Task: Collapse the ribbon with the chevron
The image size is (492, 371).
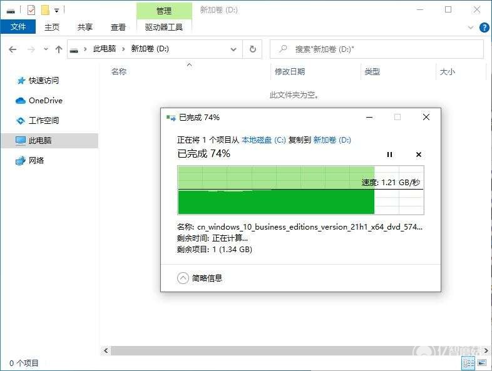Action: pos(471,28)
